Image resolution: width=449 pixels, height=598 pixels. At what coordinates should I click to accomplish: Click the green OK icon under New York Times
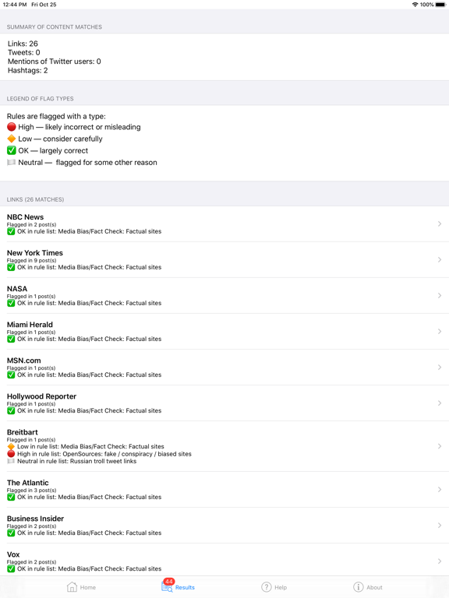[x=11, y=267]
